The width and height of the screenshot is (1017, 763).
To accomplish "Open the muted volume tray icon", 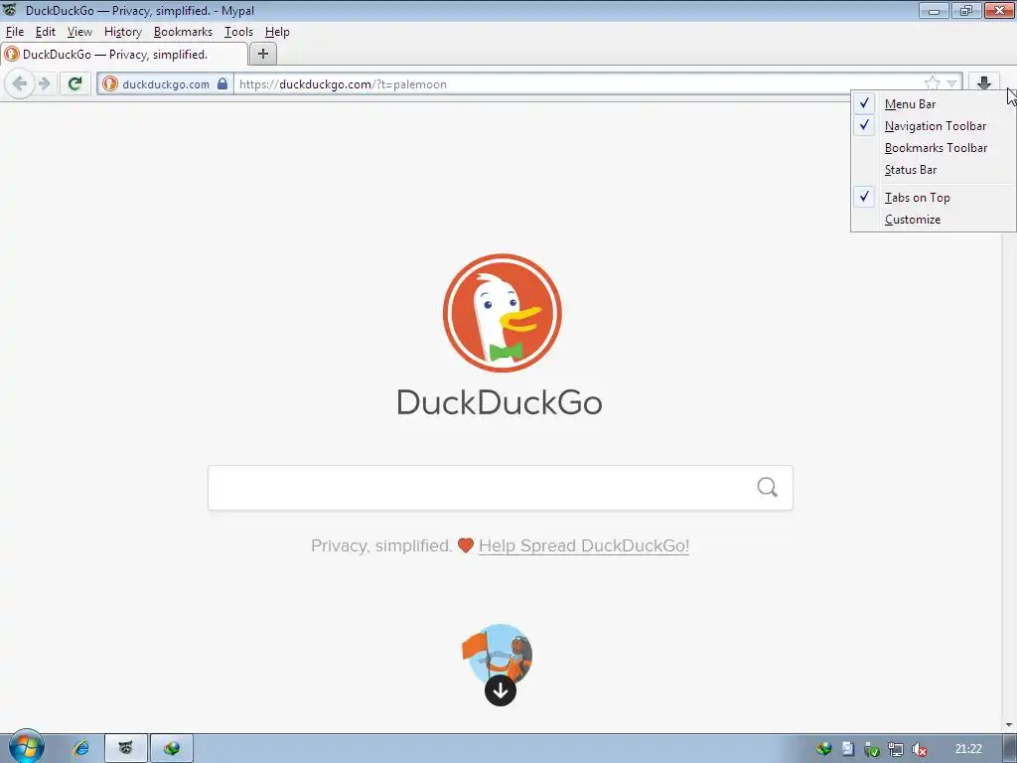I will 919,749.
